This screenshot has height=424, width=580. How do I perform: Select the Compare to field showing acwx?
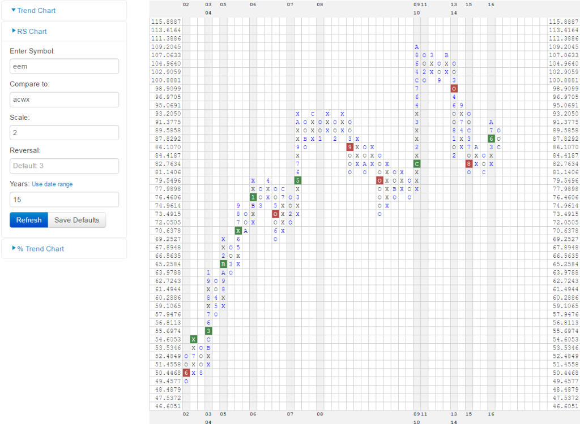pos(64,99)
